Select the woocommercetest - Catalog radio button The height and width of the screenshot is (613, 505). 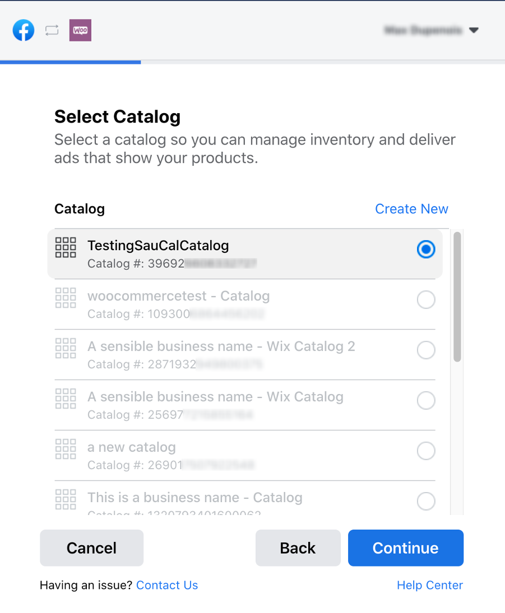[426, 300]
